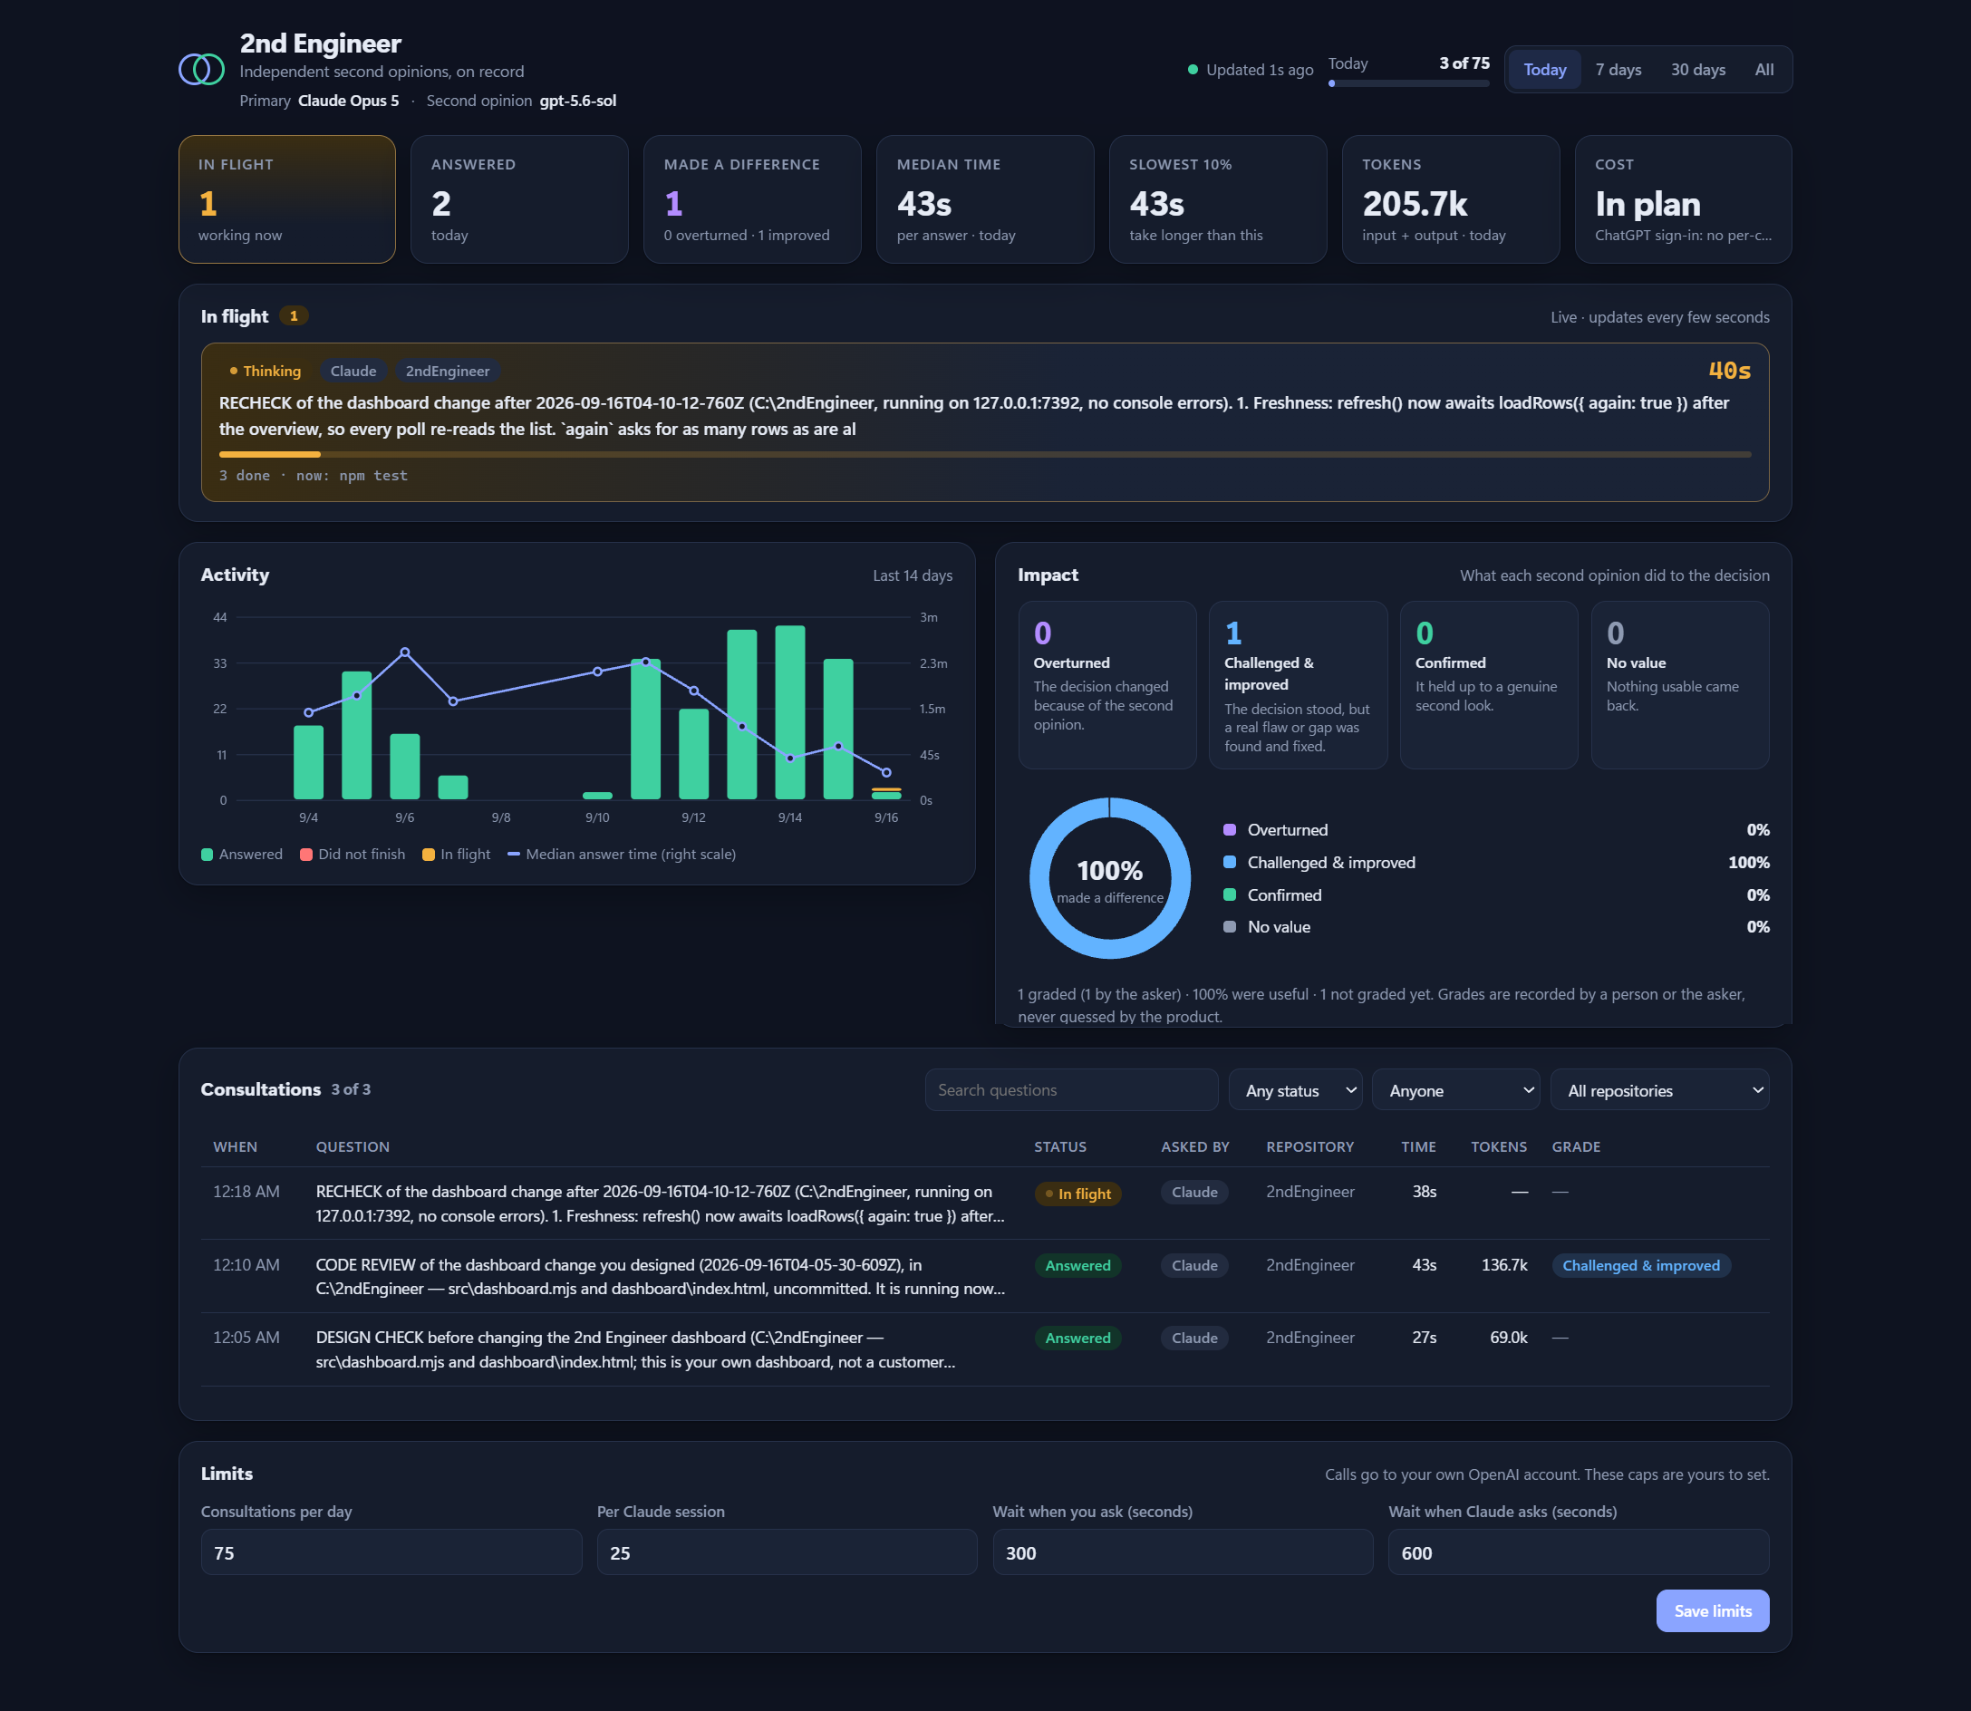Select the Confirmed impact card

click(1489, 684)
